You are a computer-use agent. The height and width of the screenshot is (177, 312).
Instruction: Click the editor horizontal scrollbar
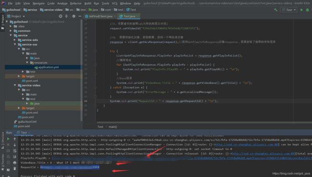tap(204, 122)
